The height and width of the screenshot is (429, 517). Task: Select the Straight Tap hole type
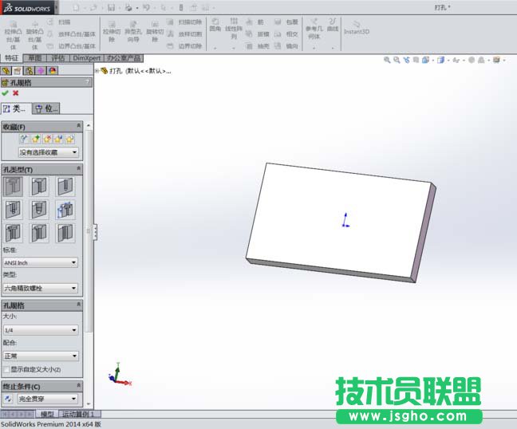[x=14, y=210]
